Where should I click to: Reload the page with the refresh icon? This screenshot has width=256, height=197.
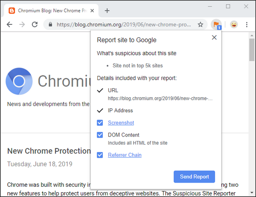tap(35, 25)
